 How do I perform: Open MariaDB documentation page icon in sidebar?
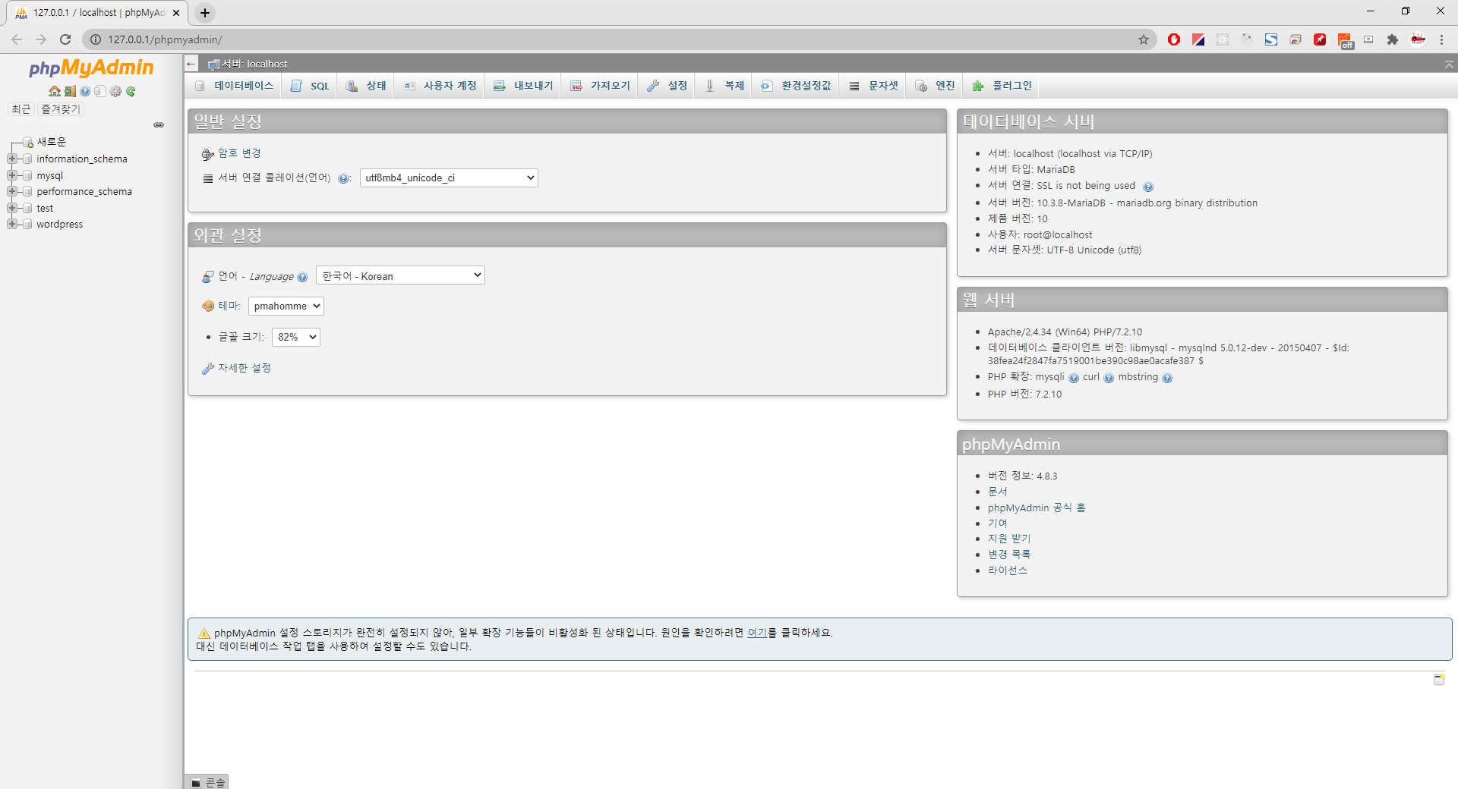(x=100, y=91)
